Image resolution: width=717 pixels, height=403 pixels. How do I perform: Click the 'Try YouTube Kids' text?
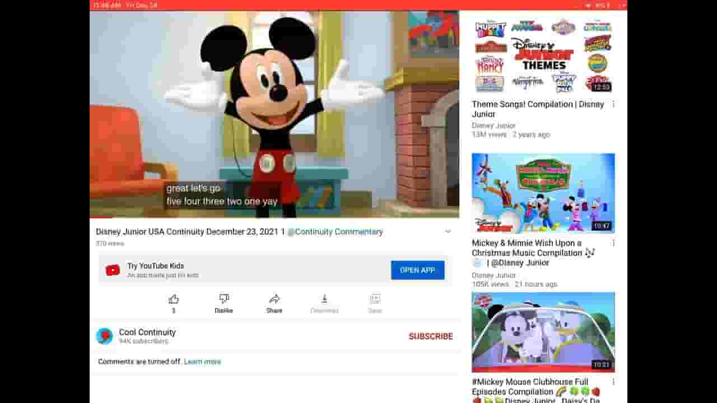tap(155, 266)
